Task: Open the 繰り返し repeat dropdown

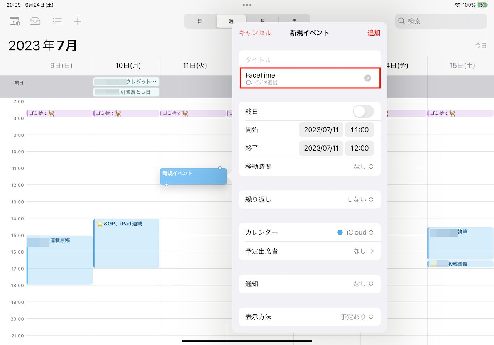Action: [x=310, y=200]
